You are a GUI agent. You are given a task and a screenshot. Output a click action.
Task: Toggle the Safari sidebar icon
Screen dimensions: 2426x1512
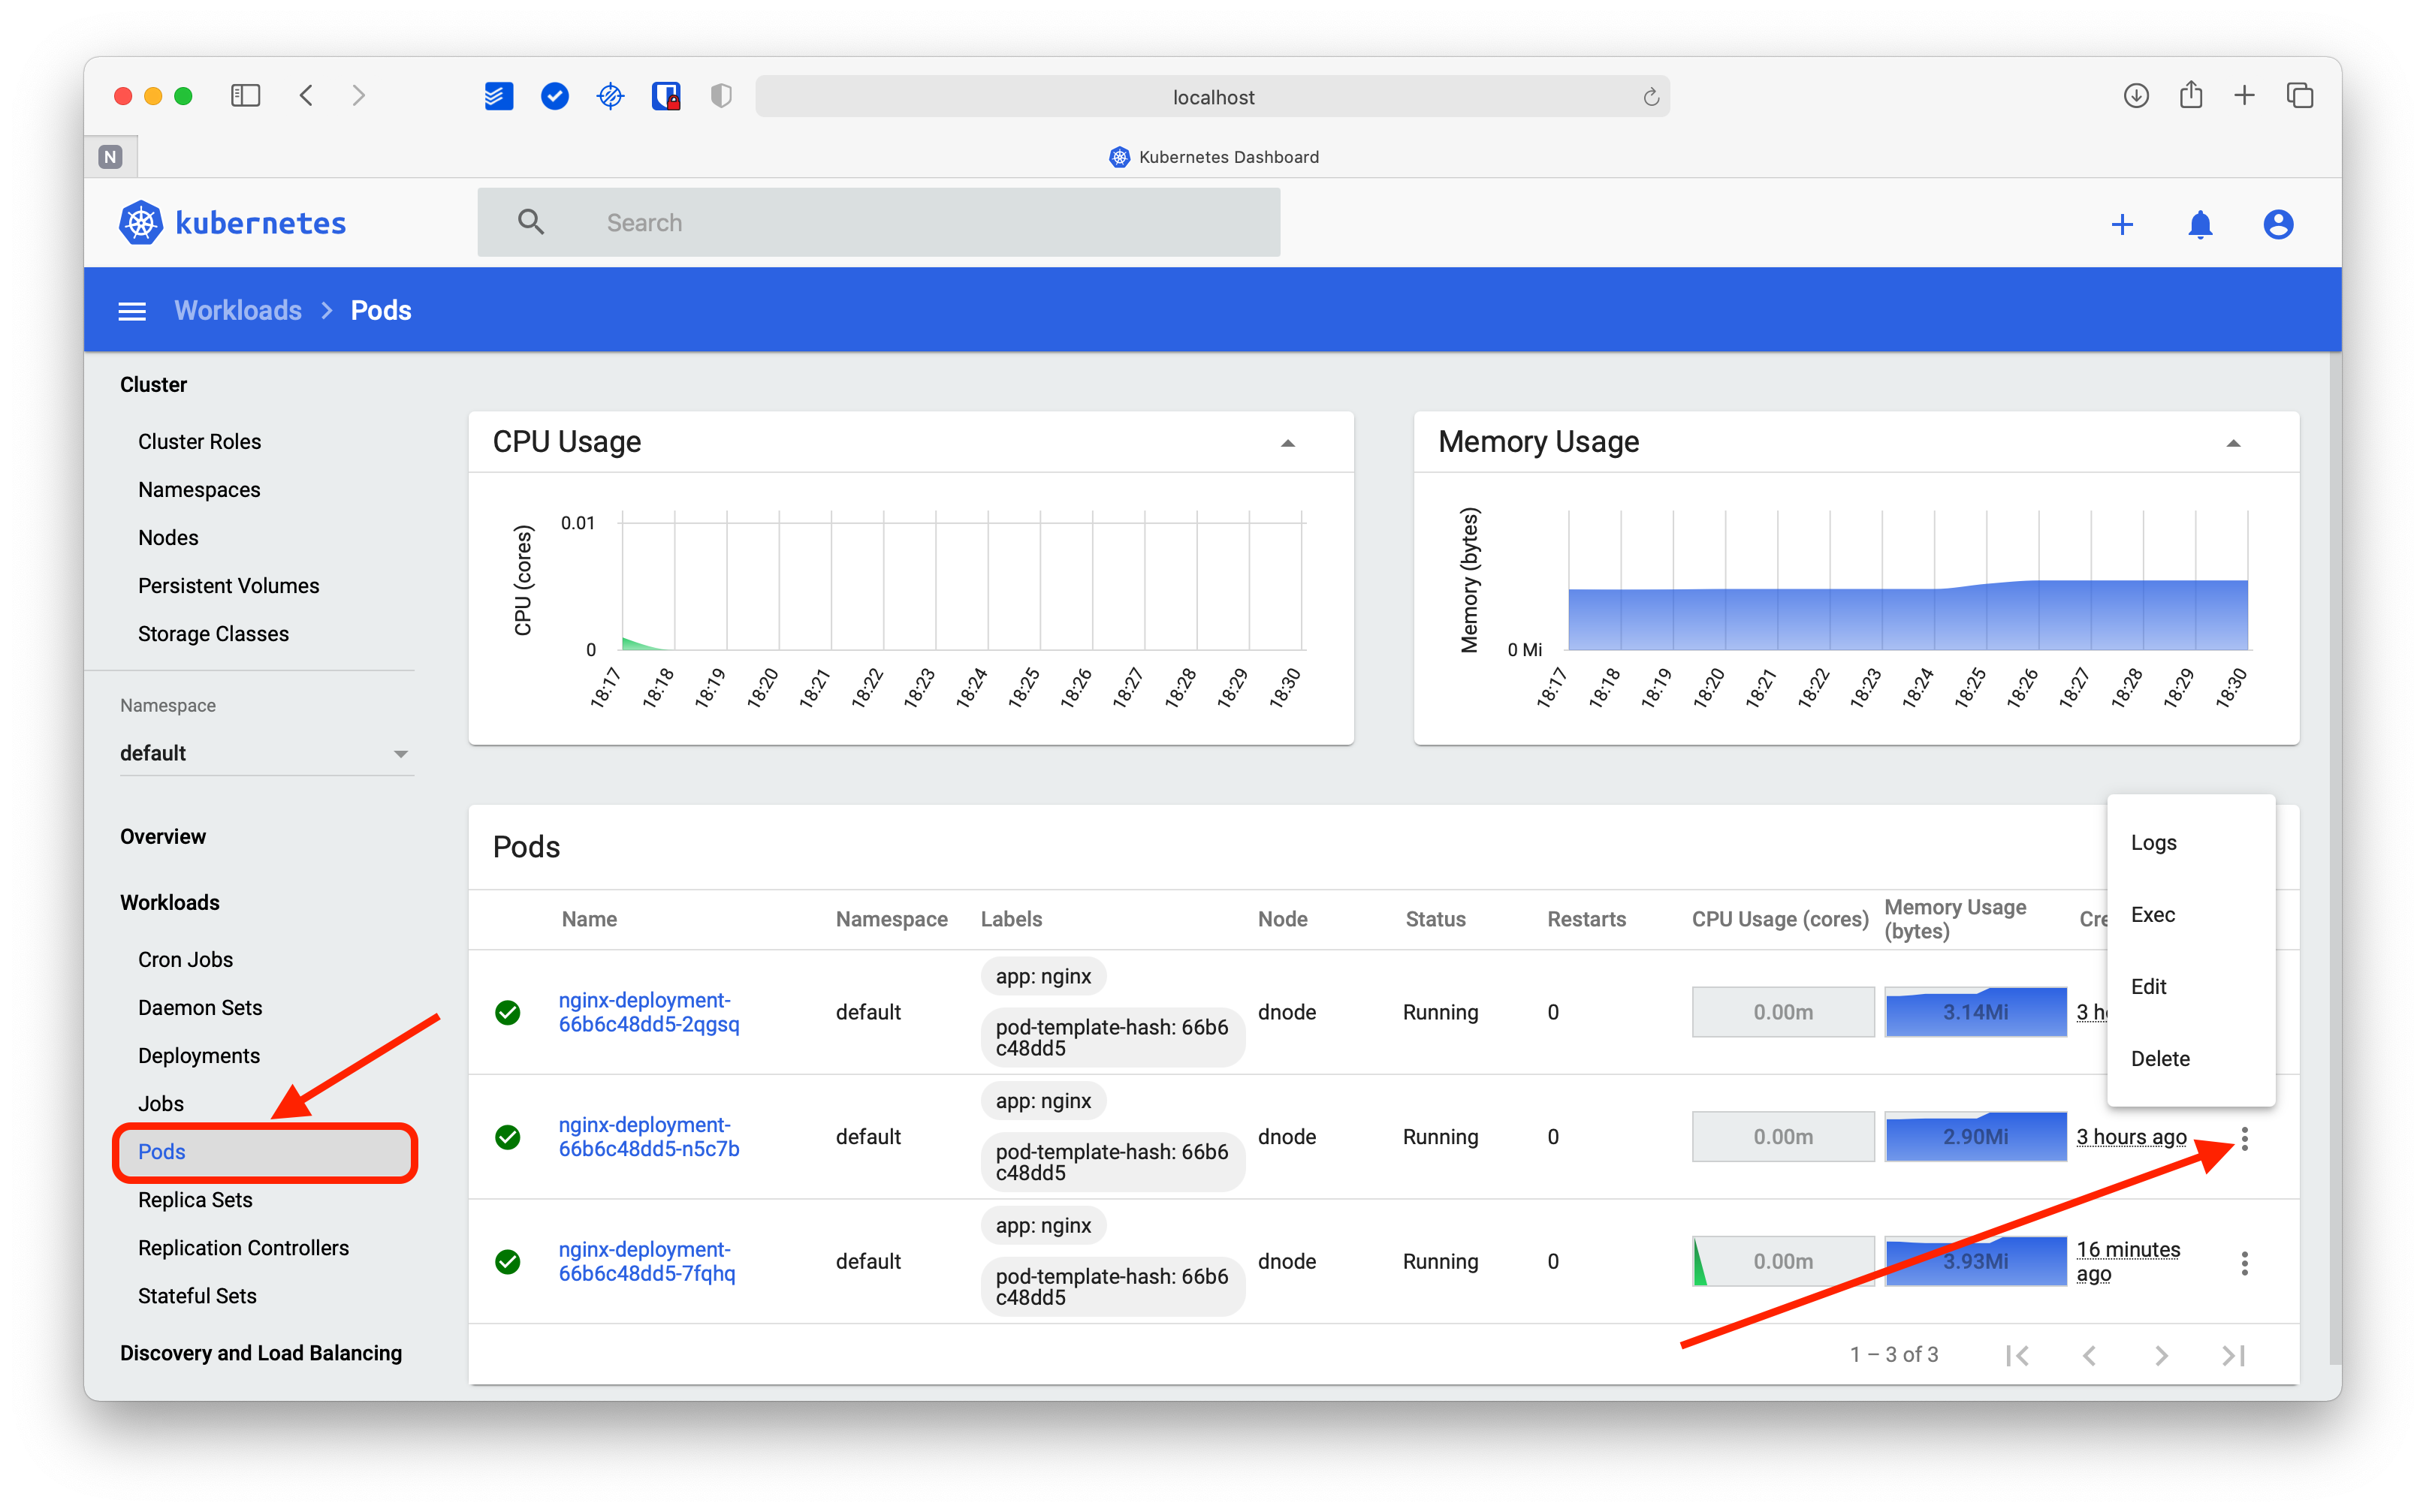pos(245,96)
